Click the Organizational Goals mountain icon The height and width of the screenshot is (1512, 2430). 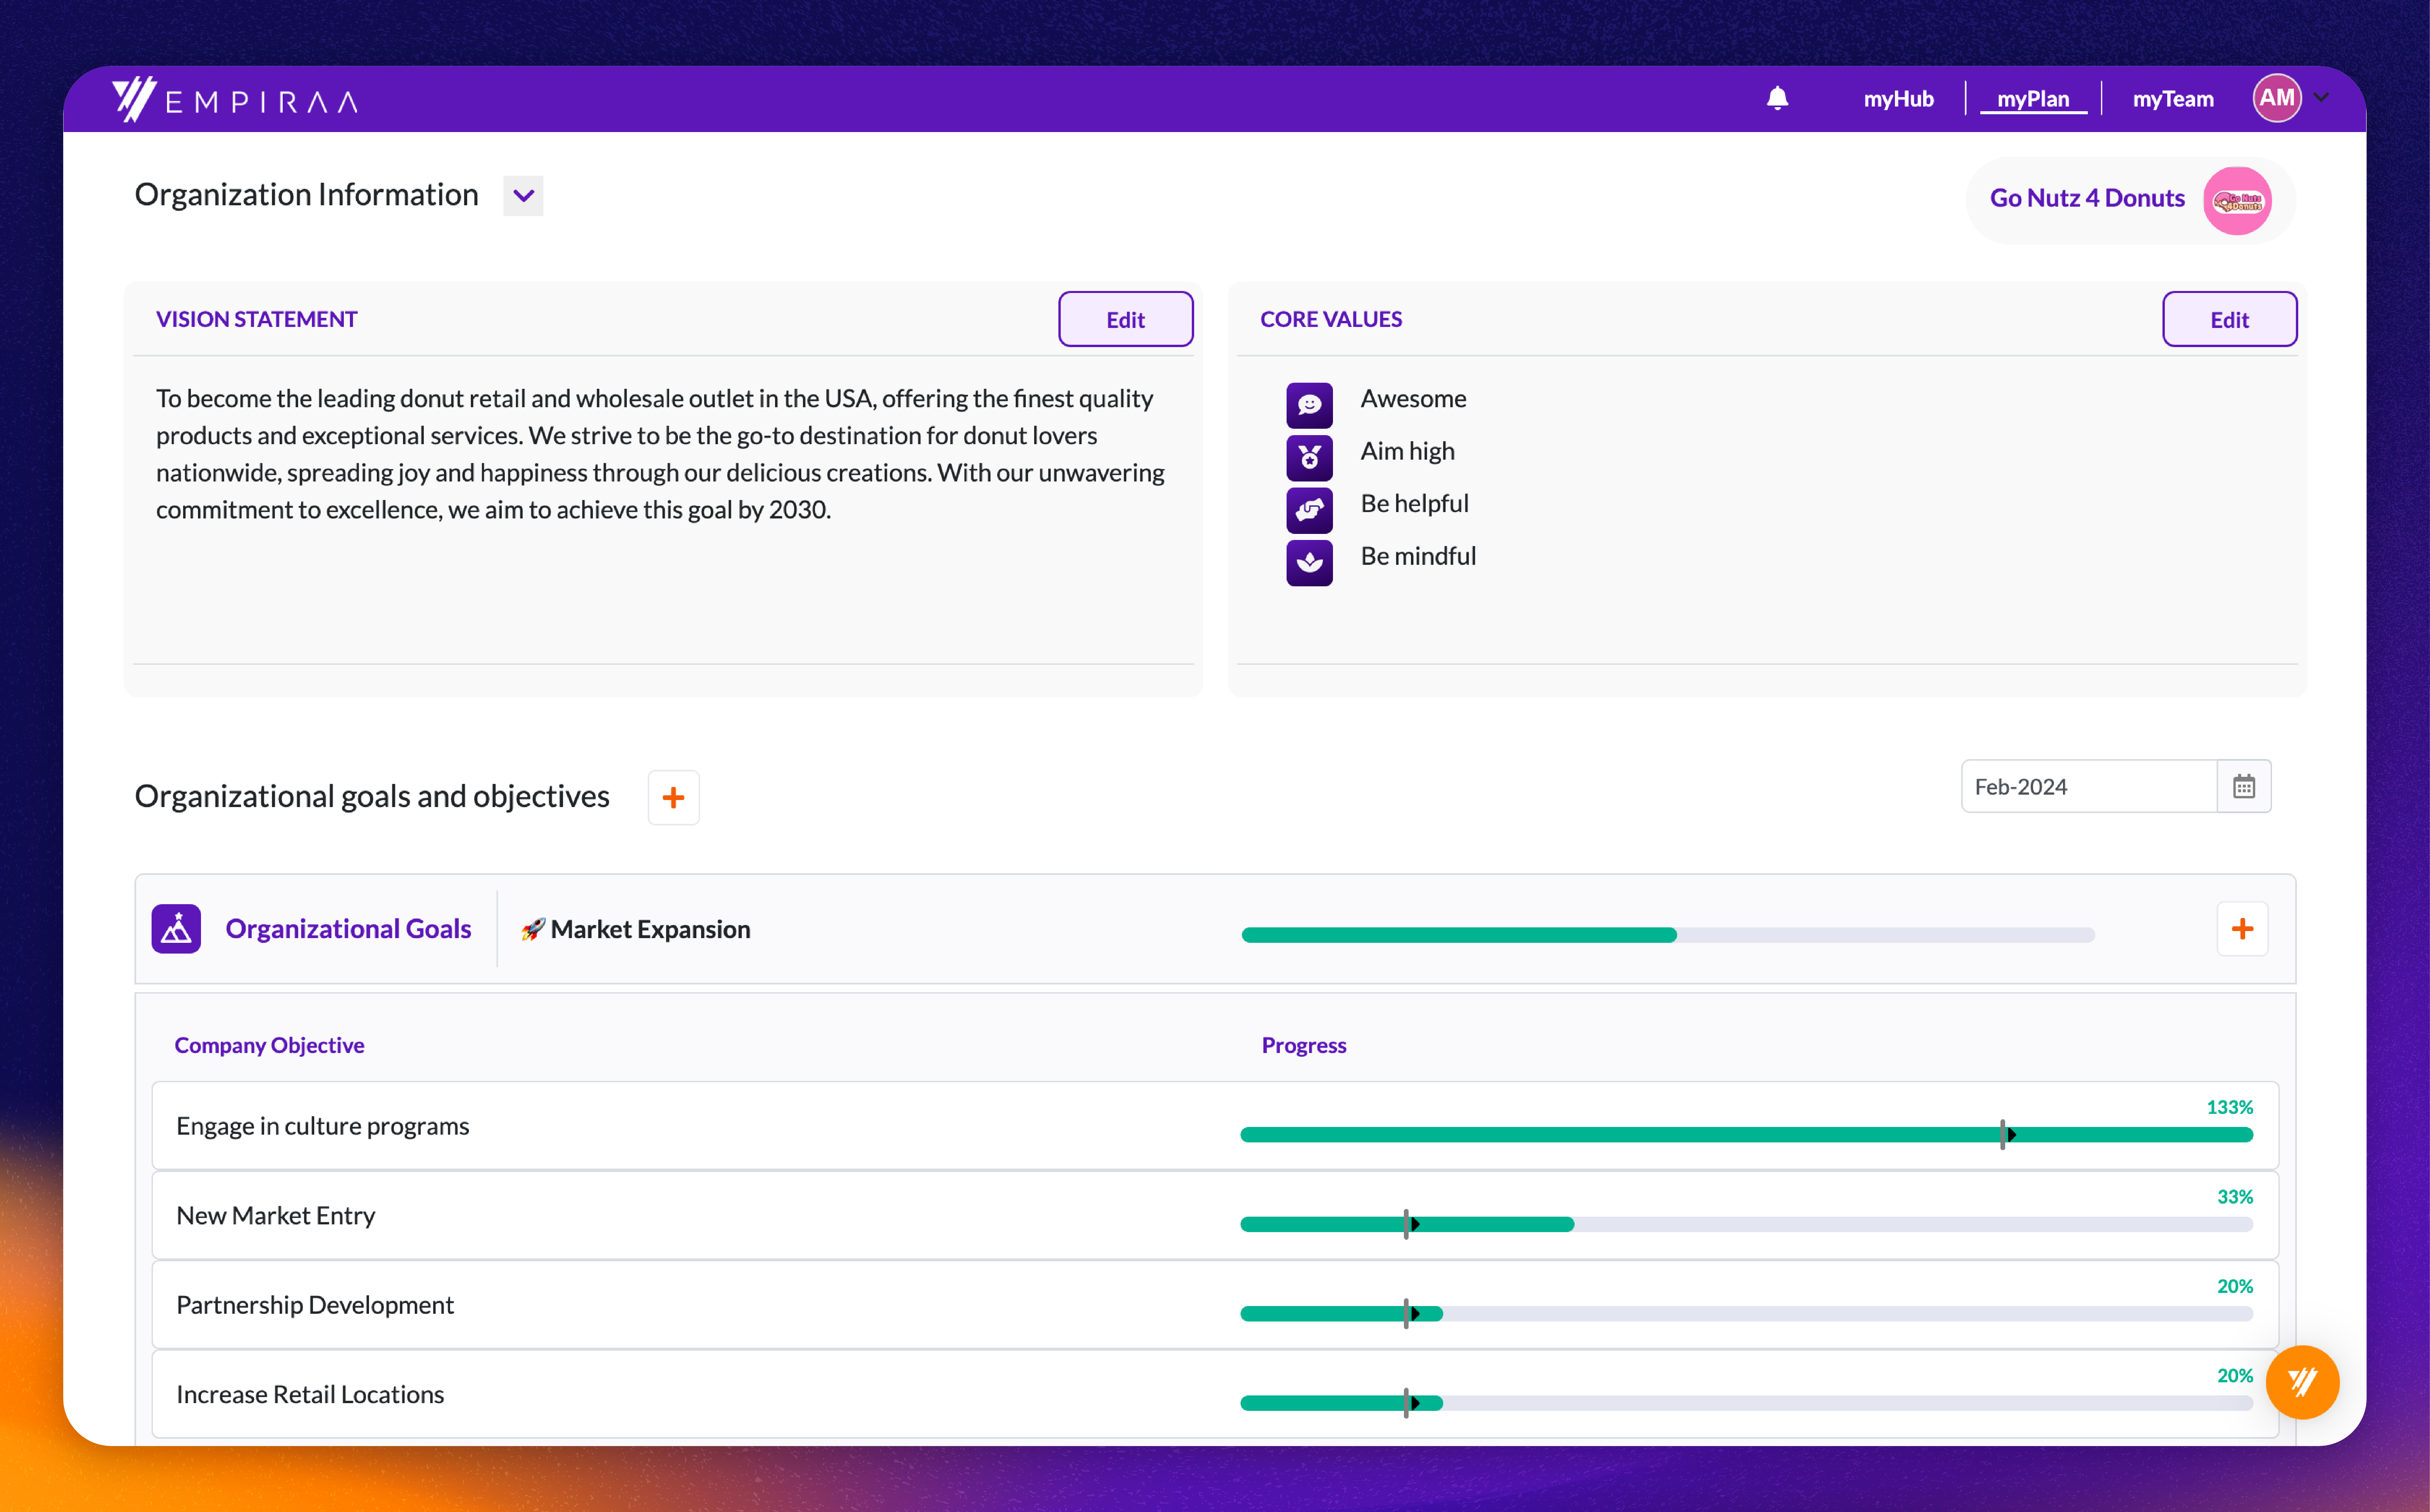pyautogui.click(x=176, y=929)
